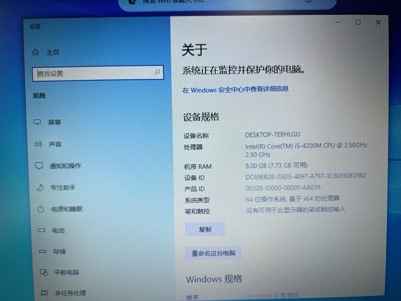Select product ID 00328-10000-00001-AA039

click(283, 188)
